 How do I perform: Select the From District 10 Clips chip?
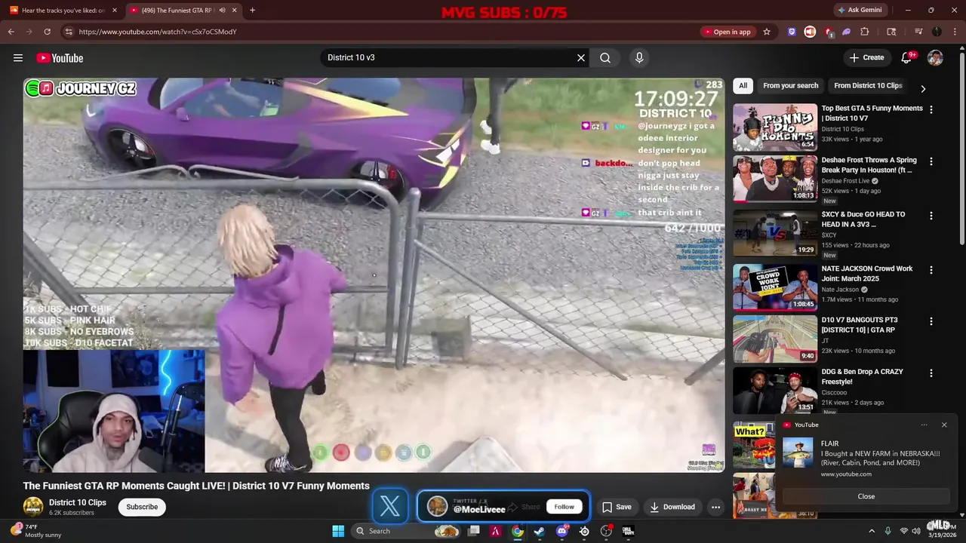coord(868,85)
